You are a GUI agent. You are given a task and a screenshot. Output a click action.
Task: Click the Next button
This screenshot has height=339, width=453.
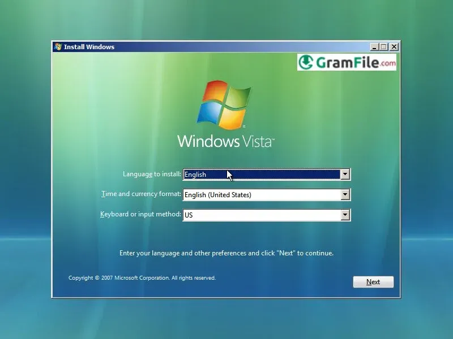tap(373, 281)
